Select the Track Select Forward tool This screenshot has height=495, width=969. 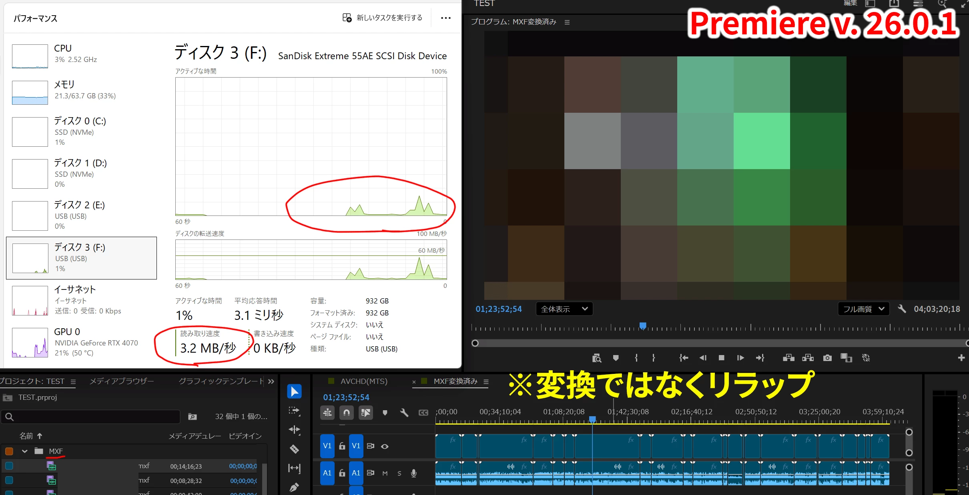pyautogui.click(x=294, y=411)
